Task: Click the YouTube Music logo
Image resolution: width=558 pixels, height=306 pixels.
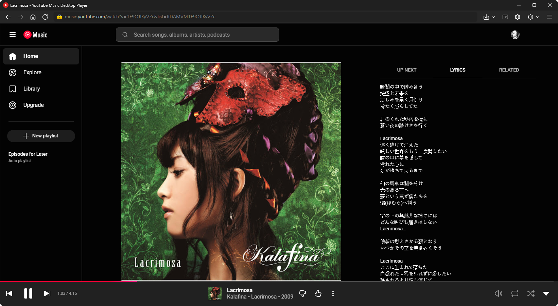Action: pyautogui.click(x=35, y=35)
